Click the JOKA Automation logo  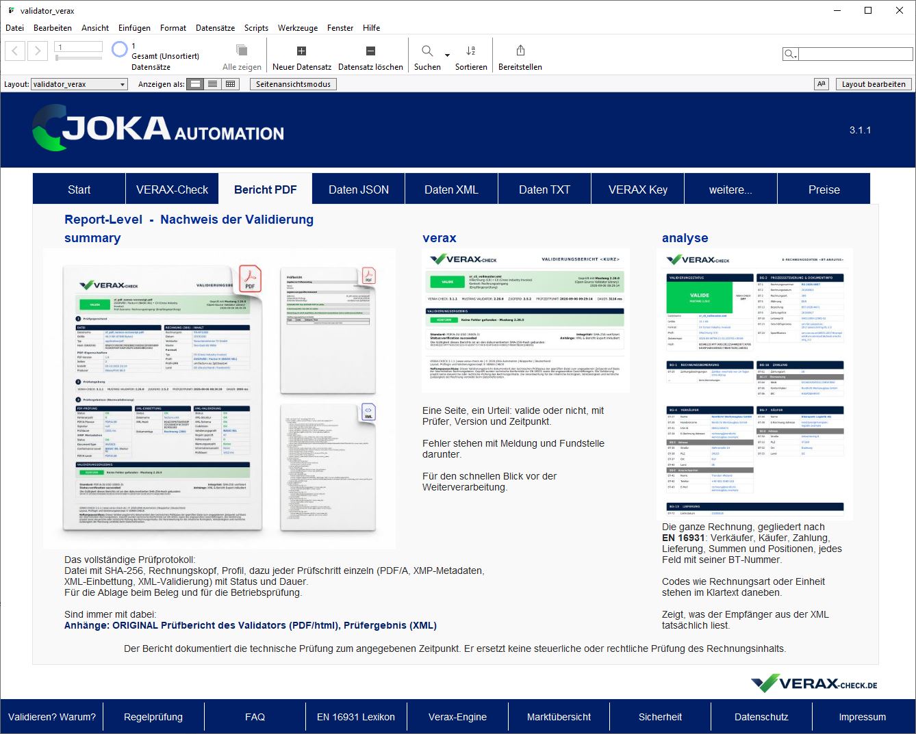[158, 128]
